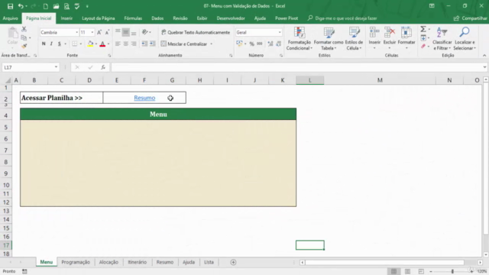Image resolution: width=489 pixels, height=275 pixels.
Task: Open Formatar como Tabela gallery
Action: (329, 39)
